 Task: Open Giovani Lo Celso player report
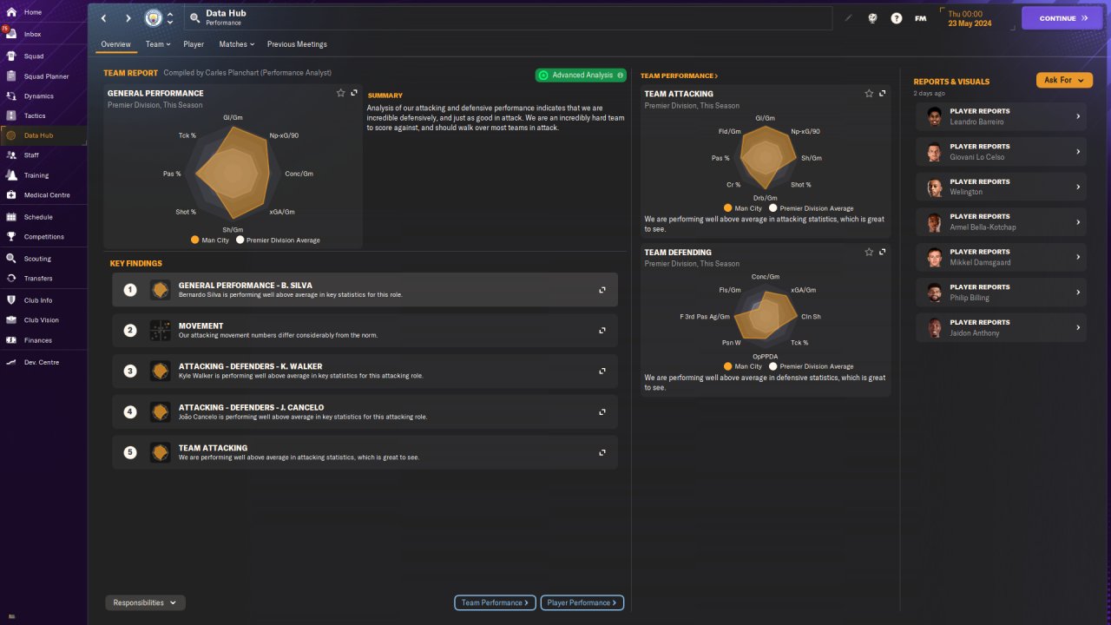[1001, 152]
